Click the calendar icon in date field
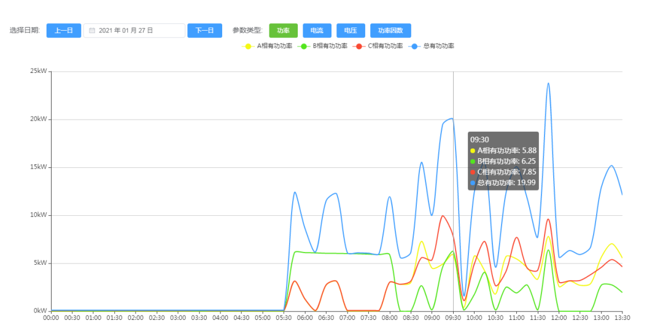Image resolution: width=663 pixels, height=331 pixels. 92,31
